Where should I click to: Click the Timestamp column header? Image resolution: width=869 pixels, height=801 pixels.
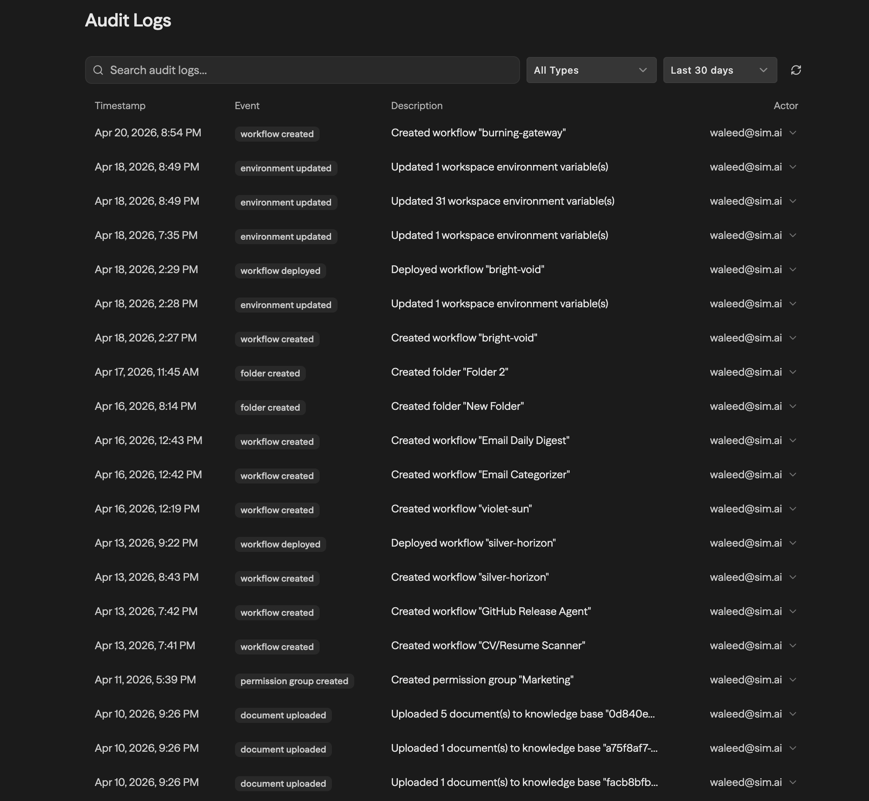(x=120, y=105)
